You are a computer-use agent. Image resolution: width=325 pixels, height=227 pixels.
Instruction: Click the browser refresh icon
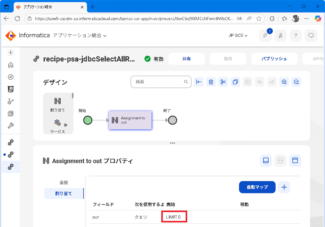point(17,19)
